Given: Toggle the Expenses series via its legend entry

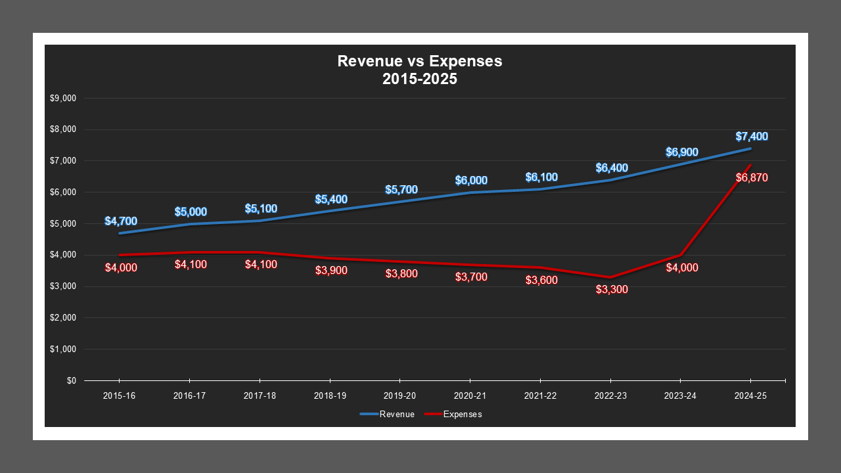Looking at the screenshot, I should [463, 414].
